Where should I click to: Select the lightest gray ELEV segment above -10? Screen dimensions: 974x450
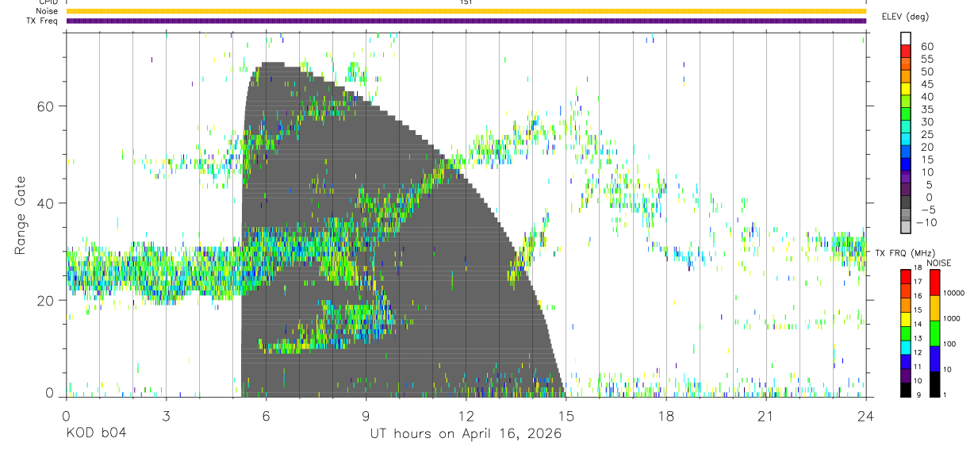pyautogui.click(x=906, y=228)
